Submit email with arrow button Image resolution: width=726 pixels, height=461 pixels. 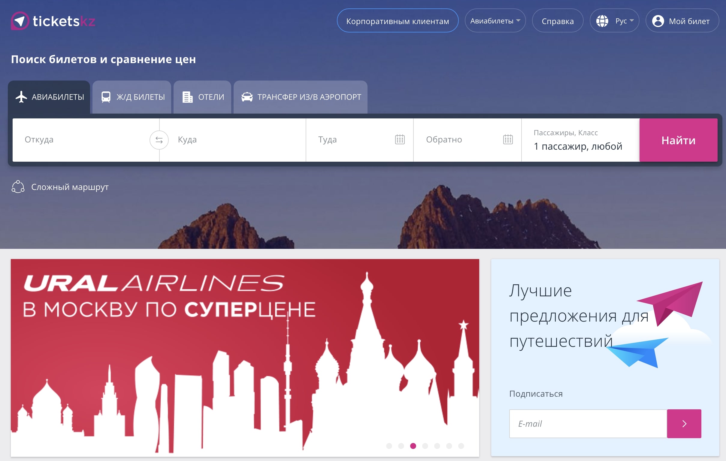[684, 424]
